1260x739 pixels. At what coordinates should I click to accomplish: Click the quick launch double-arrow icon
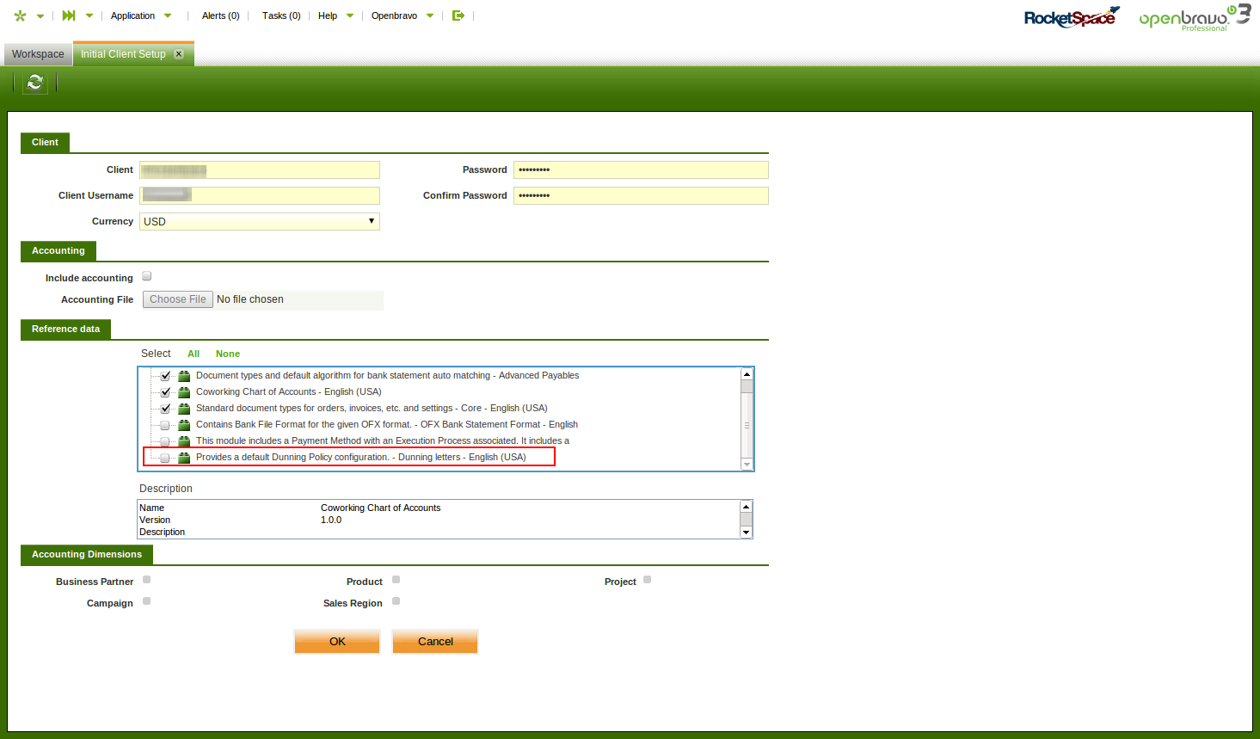coord(69,15)
